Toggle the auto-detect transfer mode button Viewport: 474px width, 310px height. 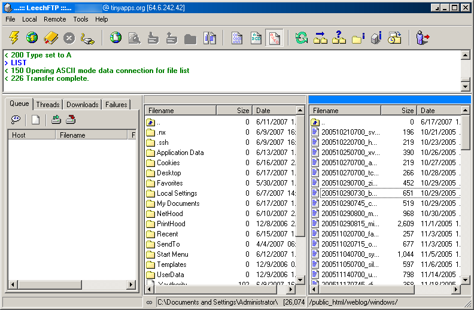point(274,38)
